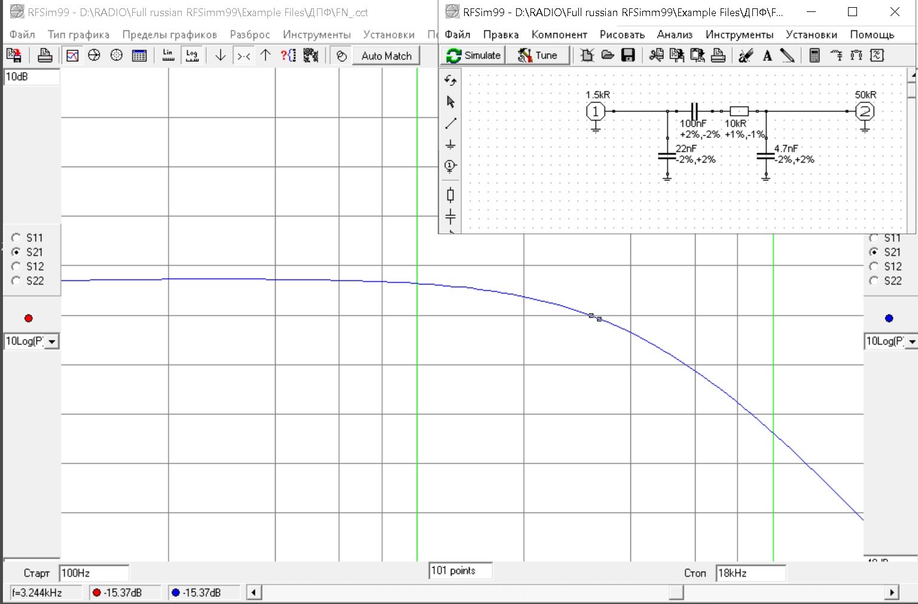Pick the capacitor component tool
This screenshot has height=604, width=918.
(x=450, y=216)
